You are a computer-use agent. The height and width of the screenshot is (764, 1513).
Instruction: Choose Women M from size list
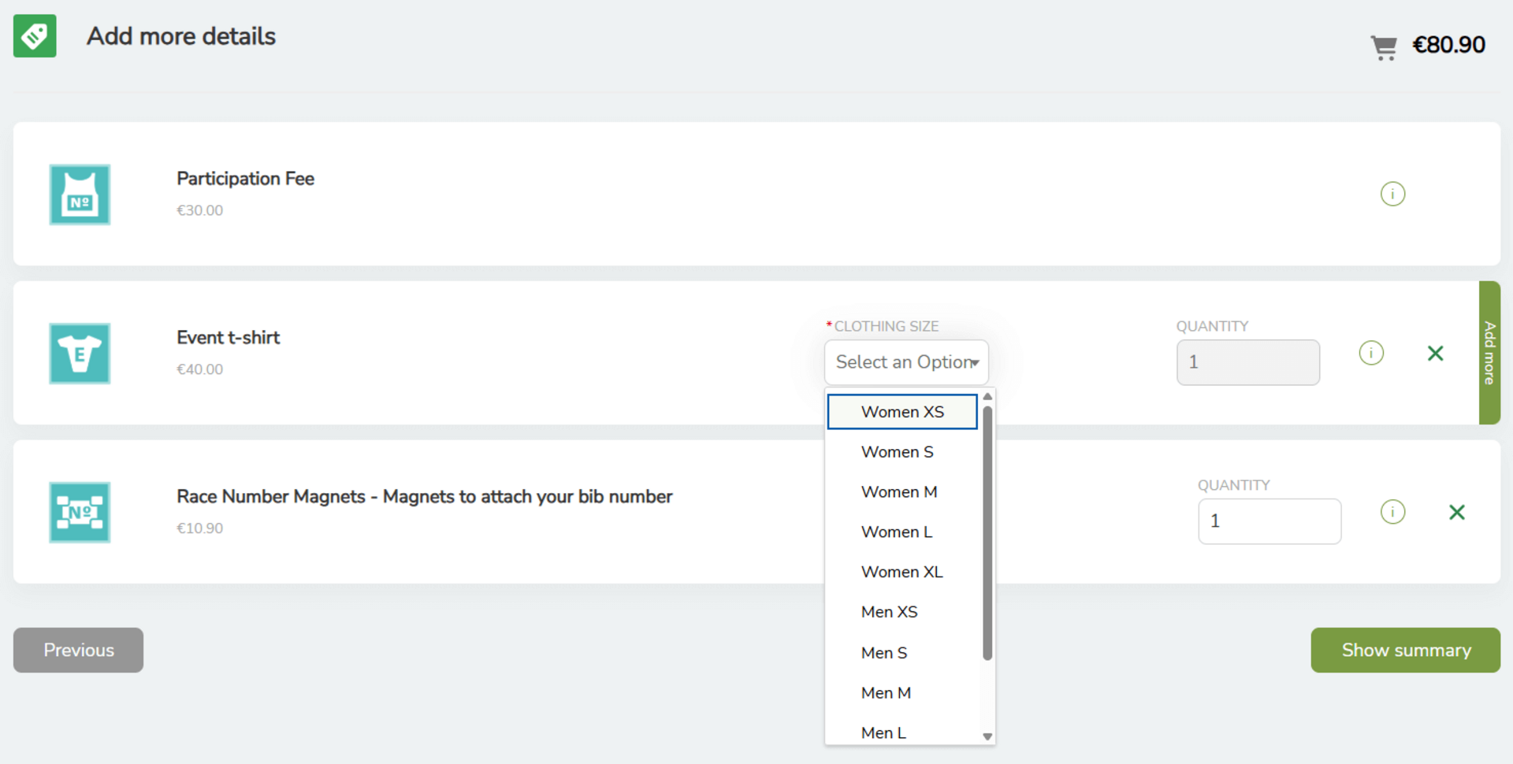[898, 492]
